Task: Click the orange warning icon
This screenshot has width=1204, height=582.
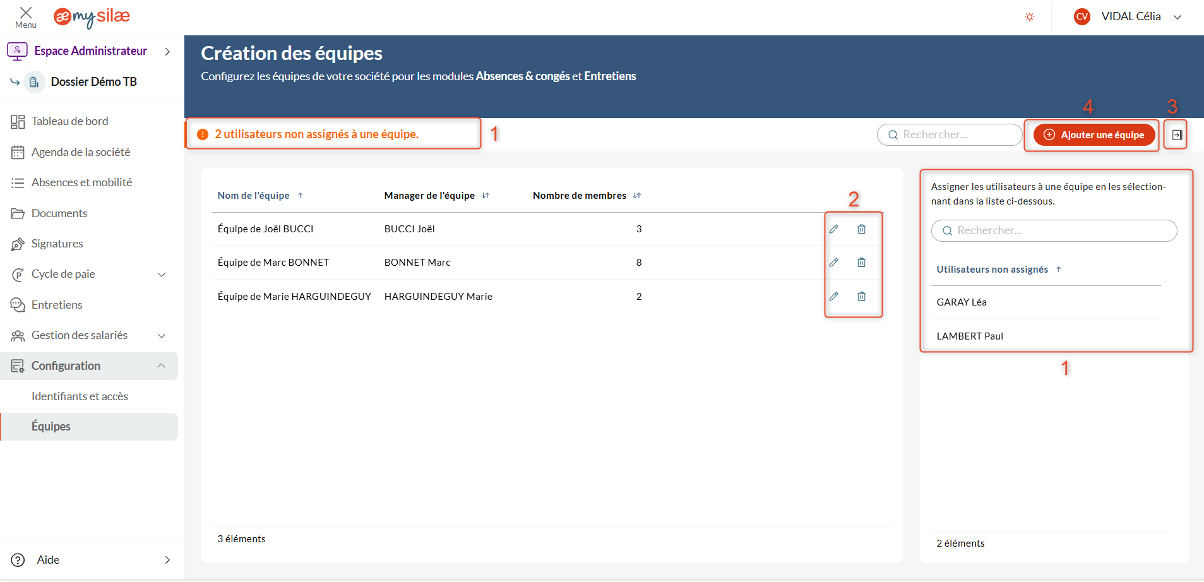Action: point(203,134)
